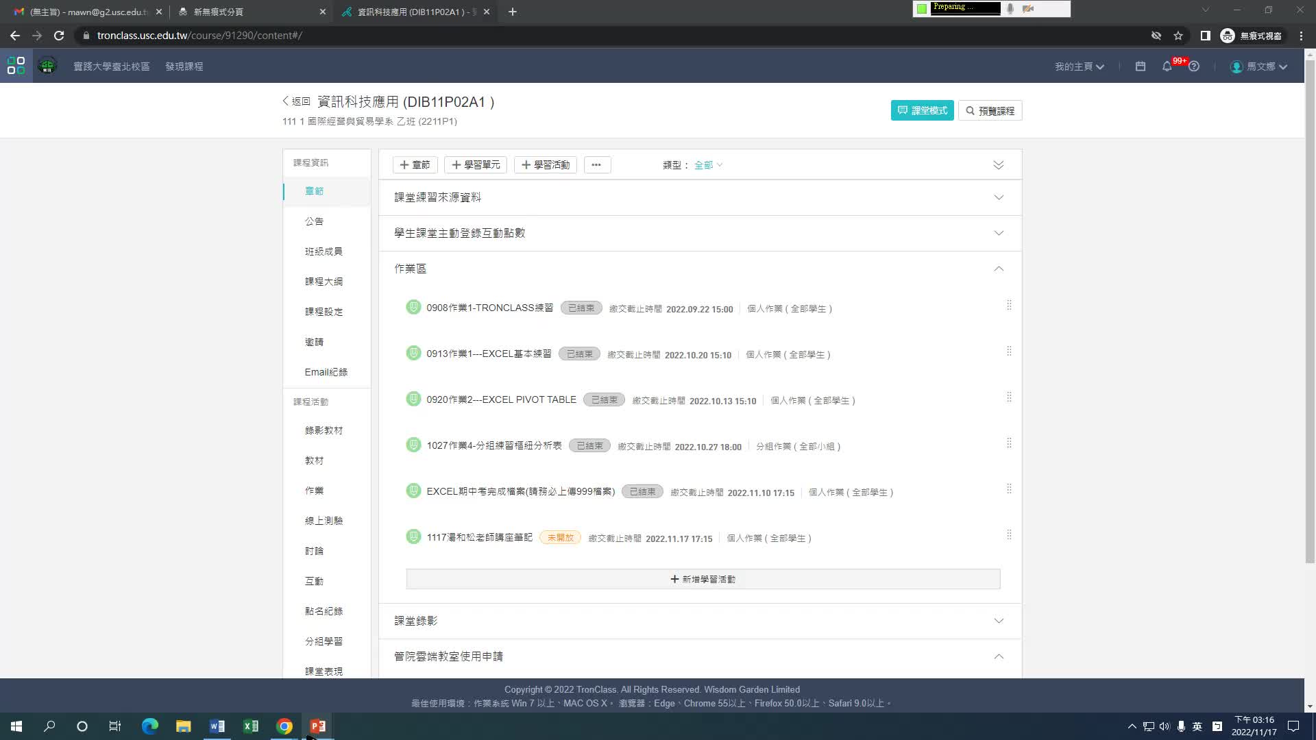The image size is (1316, 740).
Task: Grab the drag handle for 1117湯和松 row
Action: click(x=1009, y=534)
